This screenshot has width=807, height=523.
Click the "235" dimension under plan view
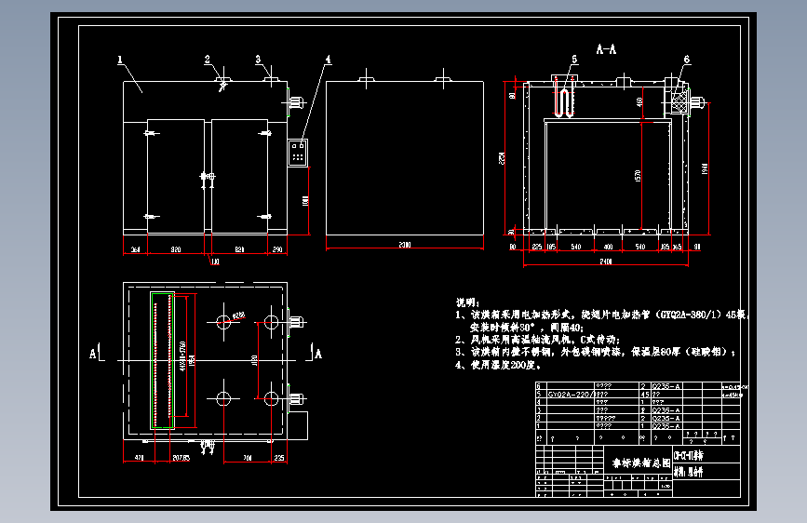point(279,458)
